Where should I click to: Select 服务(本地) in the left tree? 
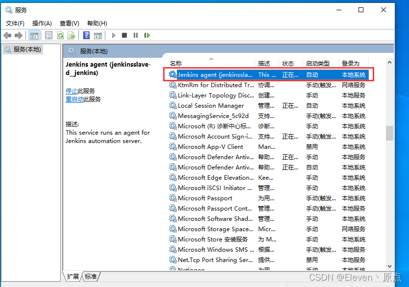coord(23,49)
